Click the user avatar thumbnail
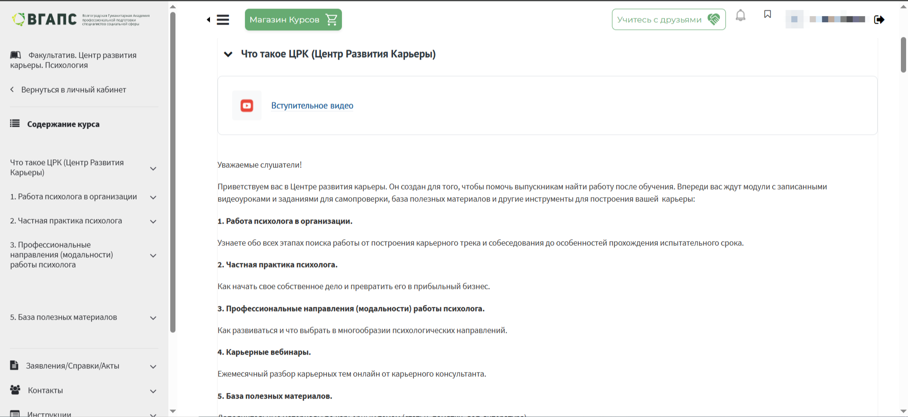This screenshot has height=417, width=908. coord(794,19)
